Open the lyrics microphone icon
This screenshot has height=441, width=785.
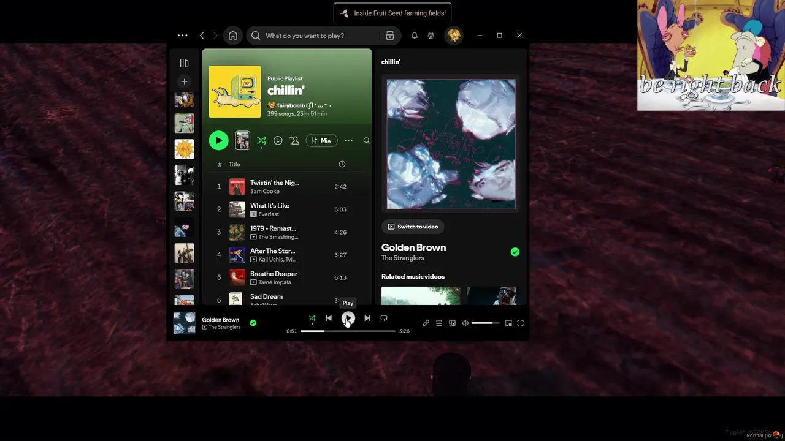[x=426, y=323]
